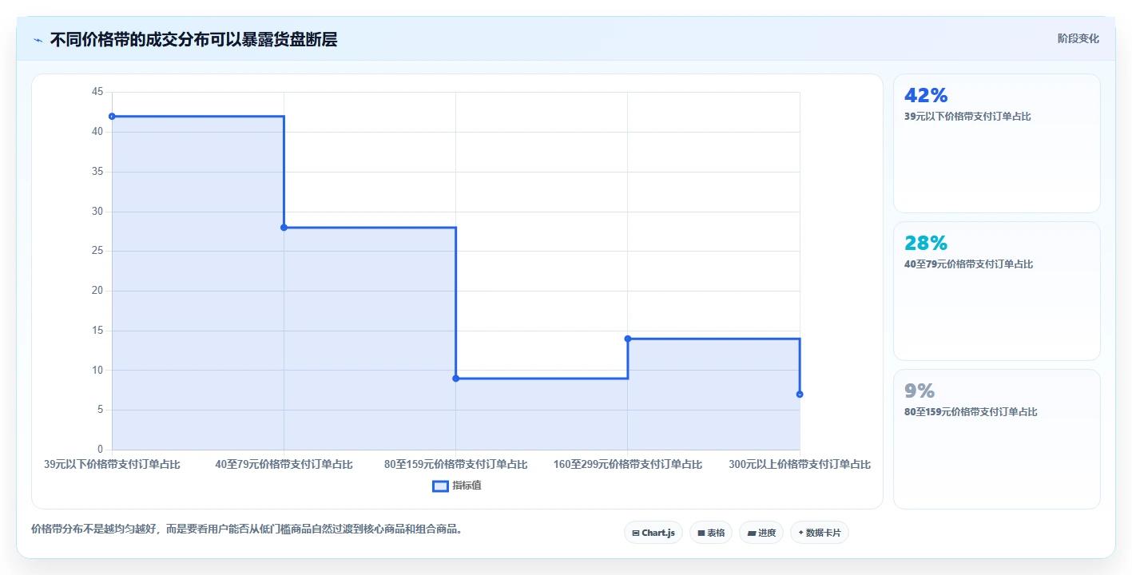Click the last data point at value 7

pyautogui.click(x=800, y=395)
